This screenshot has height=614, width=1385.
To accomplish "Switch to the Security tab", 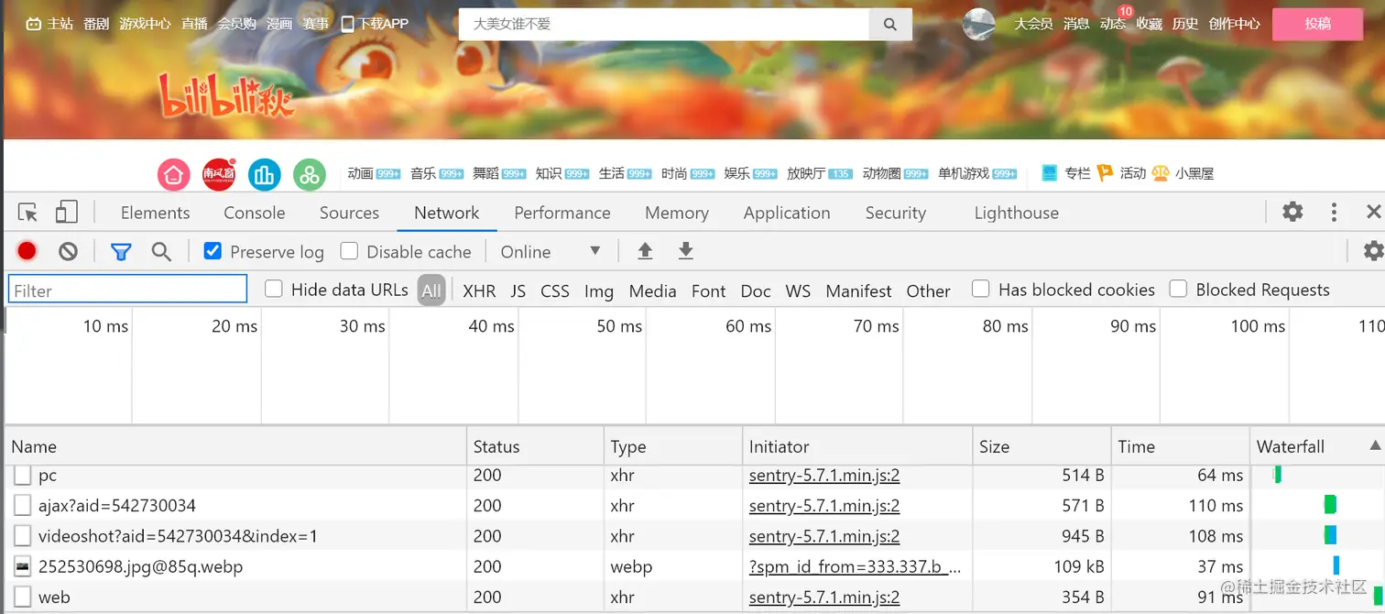I will tap(895, 213).
